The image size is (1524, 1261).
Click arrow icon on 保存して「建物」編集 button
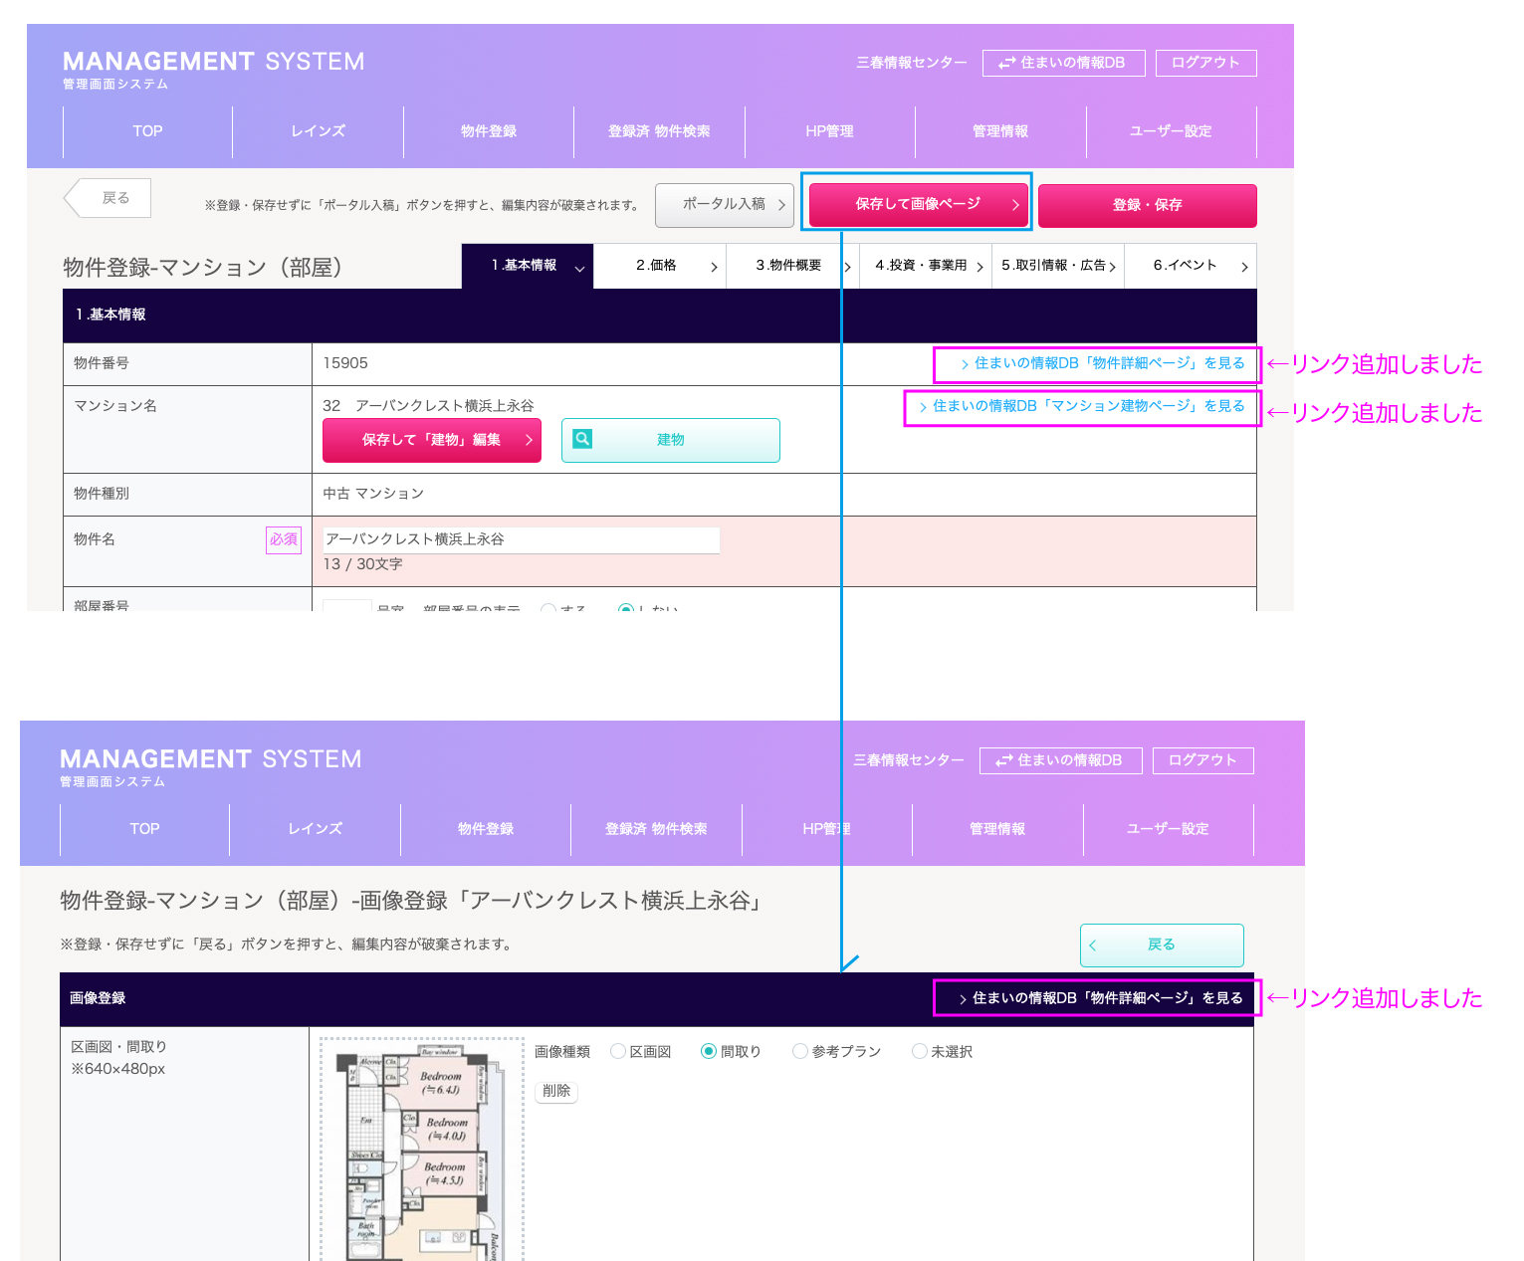pos(529,440)
